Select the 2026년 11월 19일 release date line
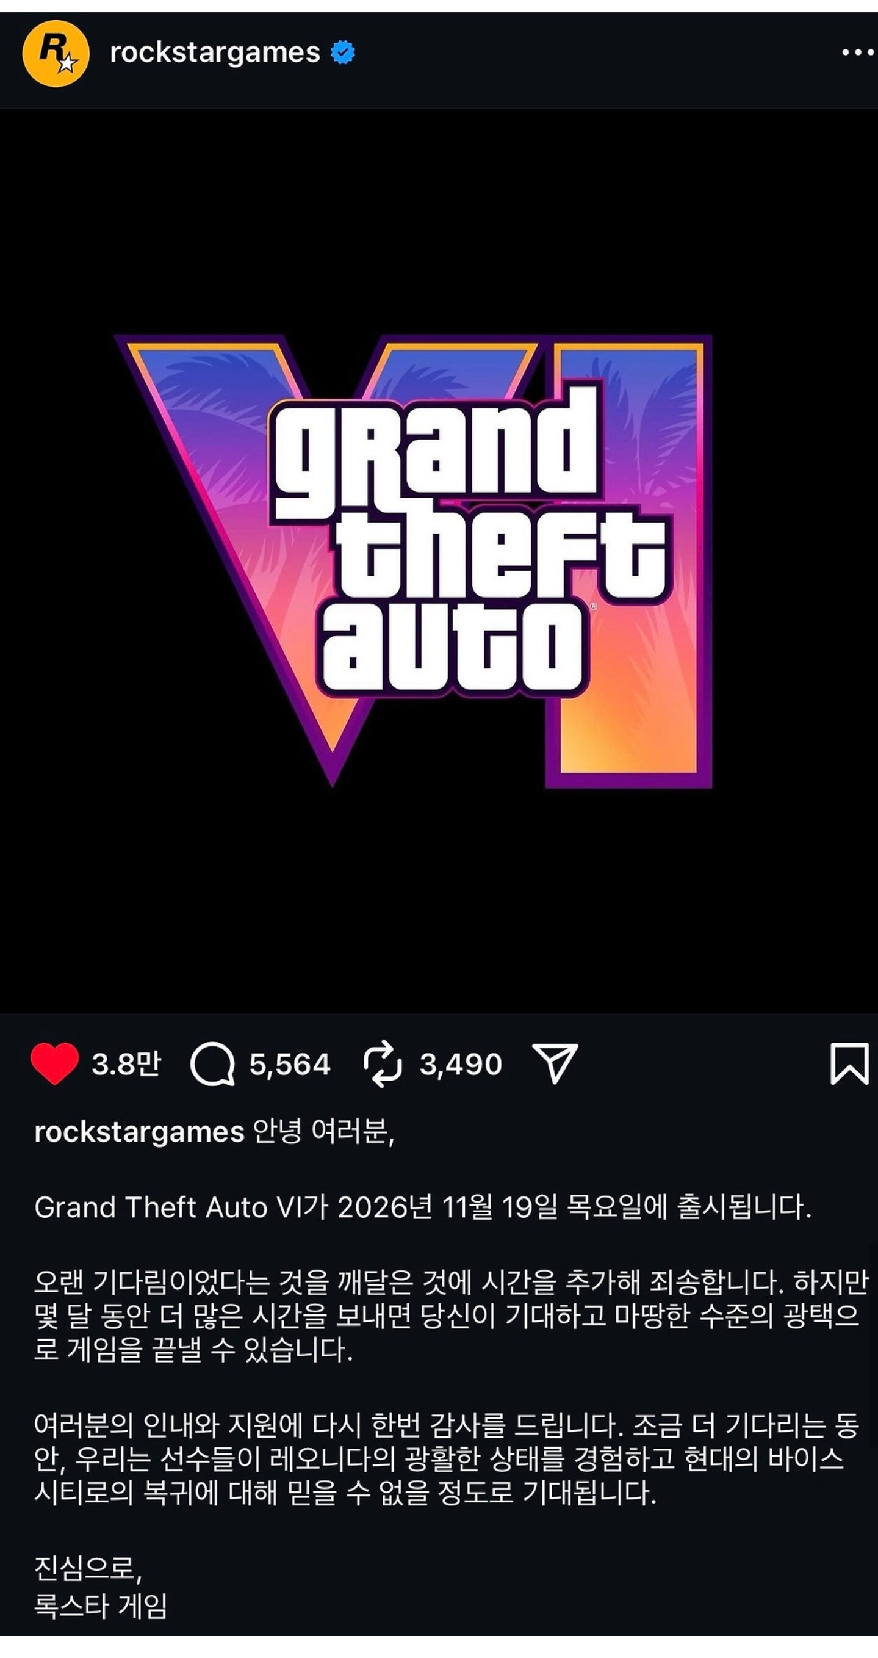The height and width of the screenshot is (1658, 878). (423, 1207)
